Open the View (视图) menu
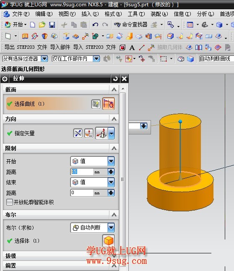Screen dimensions: 234x271 pos(67,14)
